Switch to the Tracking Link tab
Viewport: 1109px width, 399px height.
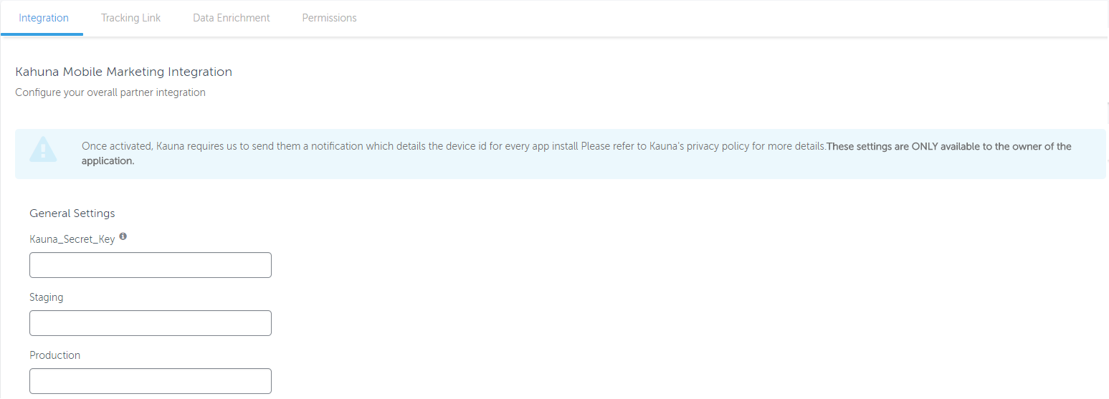pos(130,18)
